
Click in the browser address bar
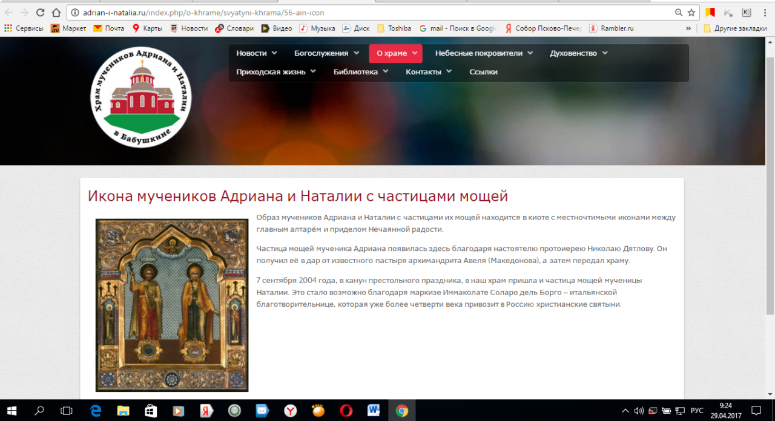[363, 12]
